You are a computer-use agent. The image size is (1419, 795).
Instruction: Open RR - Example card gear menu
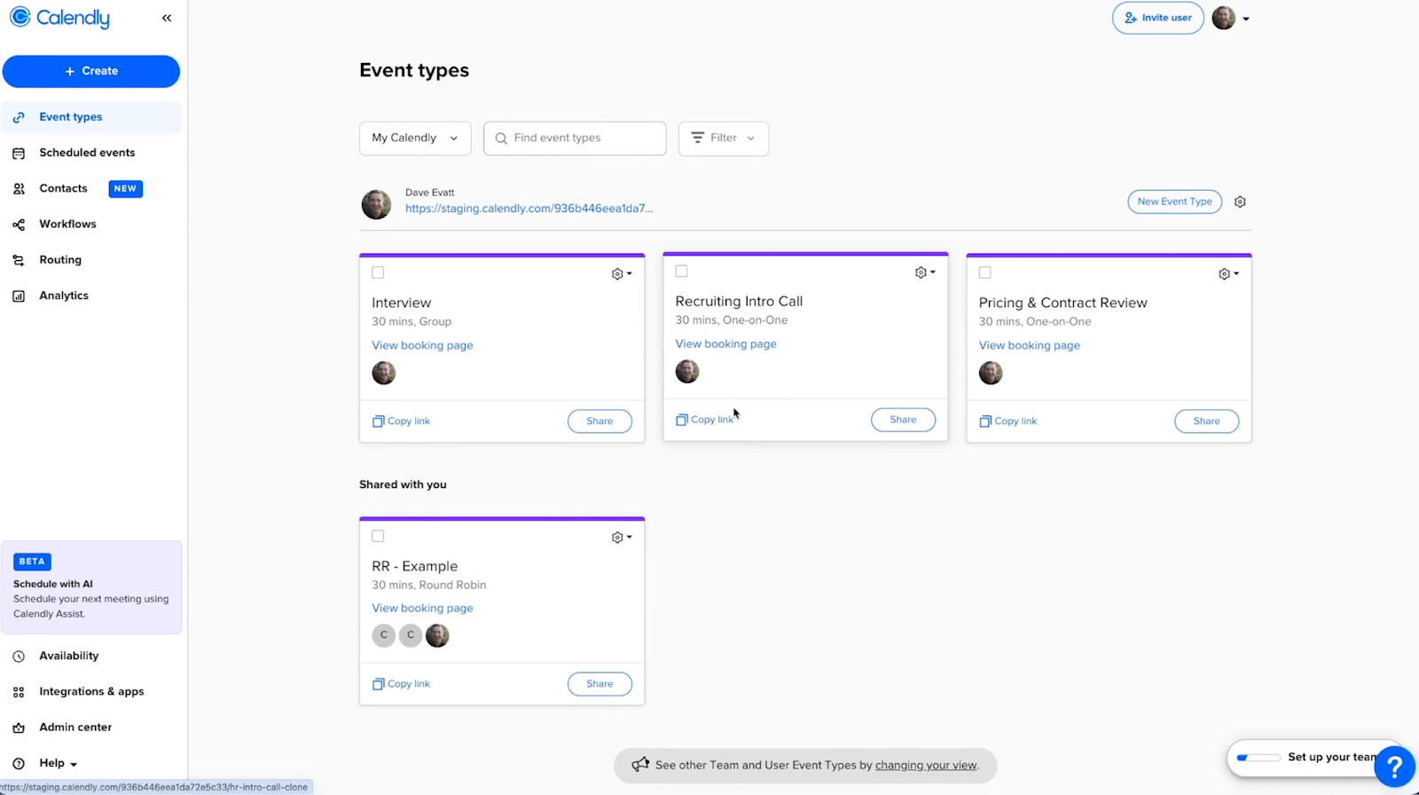coord(621,538)
